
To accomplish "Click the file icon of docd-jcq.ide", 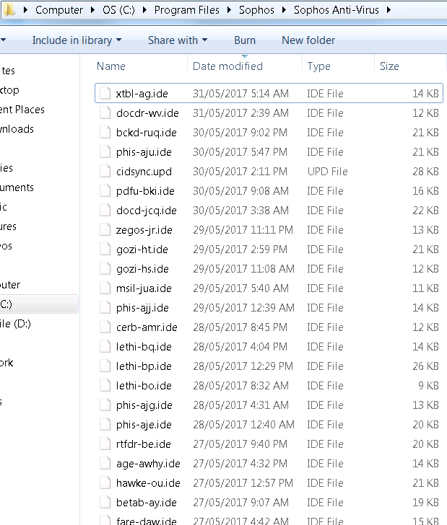I will pyautogui.click(x=105, y=211).
